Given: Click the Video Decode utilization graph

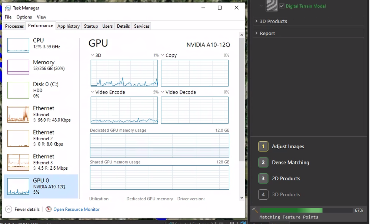Looking at the screenshot, I should click(x=195, y=110).
